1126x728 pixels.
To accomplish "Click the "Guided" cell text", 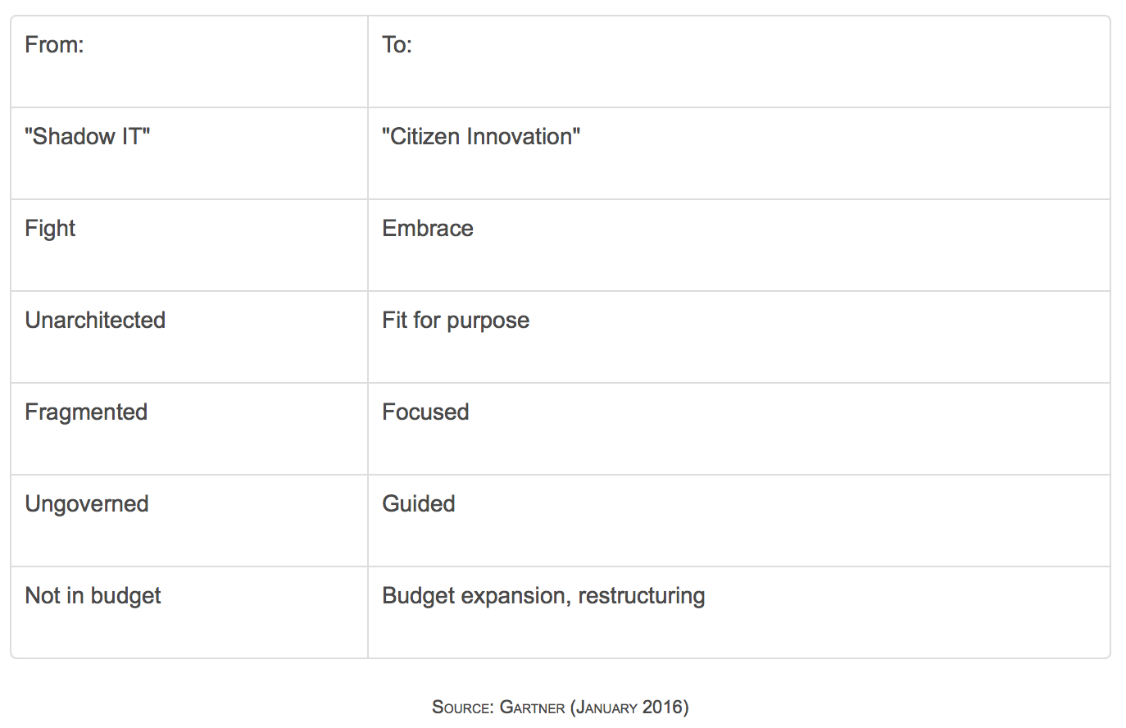I will (x=419, y=504).
